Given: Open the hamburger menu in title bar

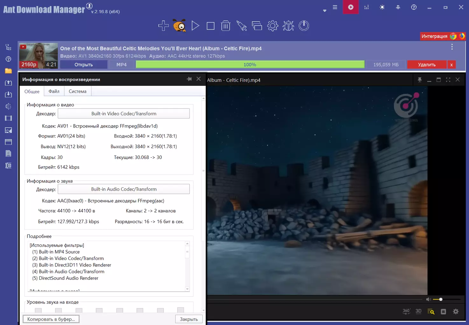Looking at the screenshot, I should click(335, 7).
